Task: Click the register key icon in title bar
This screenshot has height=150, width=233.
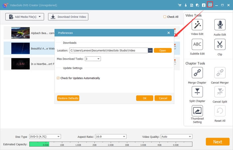Action: click(x=186, y=5)
